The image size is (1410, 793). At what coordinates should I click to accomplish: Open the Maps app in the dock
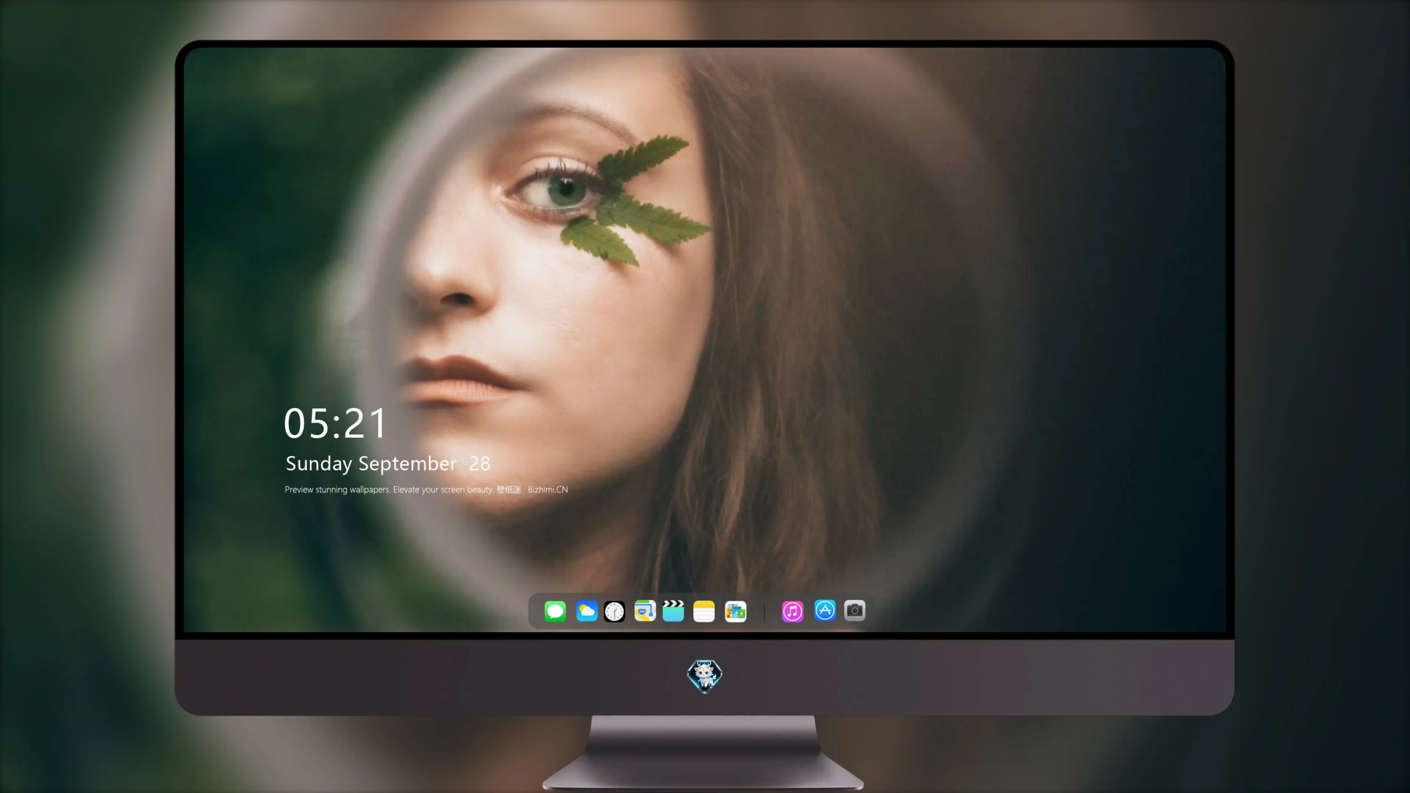[x=645, y=611]
